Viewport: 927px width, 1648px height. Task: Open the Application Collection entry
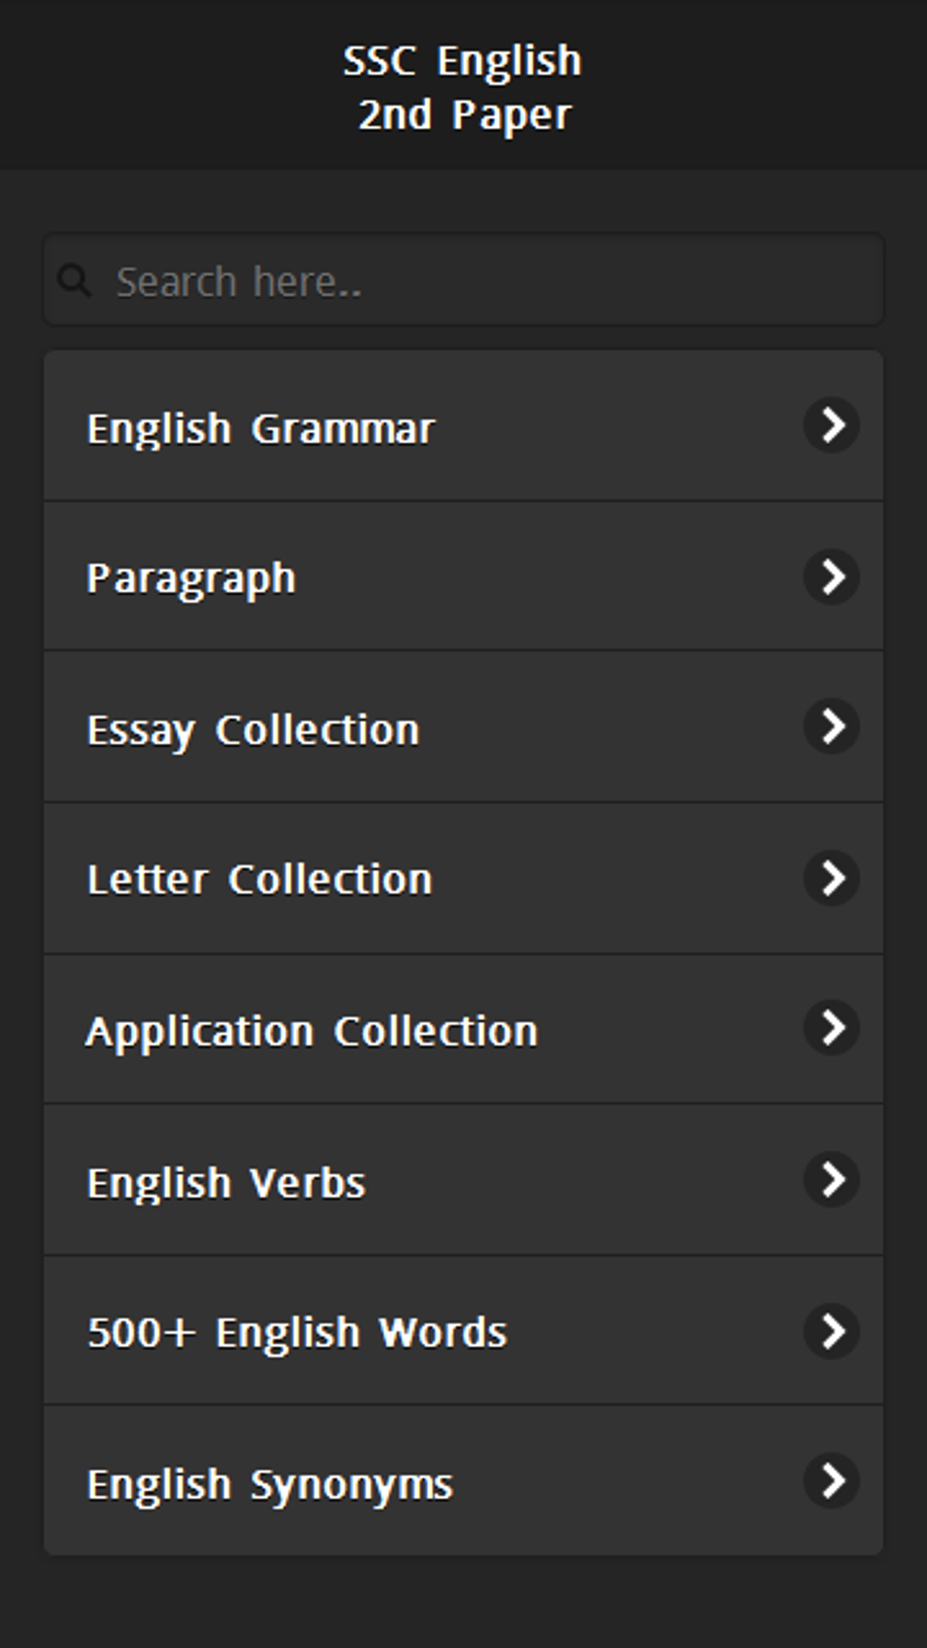(x=312, y=1031)
